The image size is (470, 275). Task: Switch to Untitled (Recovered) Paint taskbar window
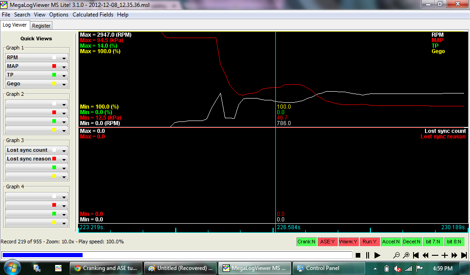181,268
